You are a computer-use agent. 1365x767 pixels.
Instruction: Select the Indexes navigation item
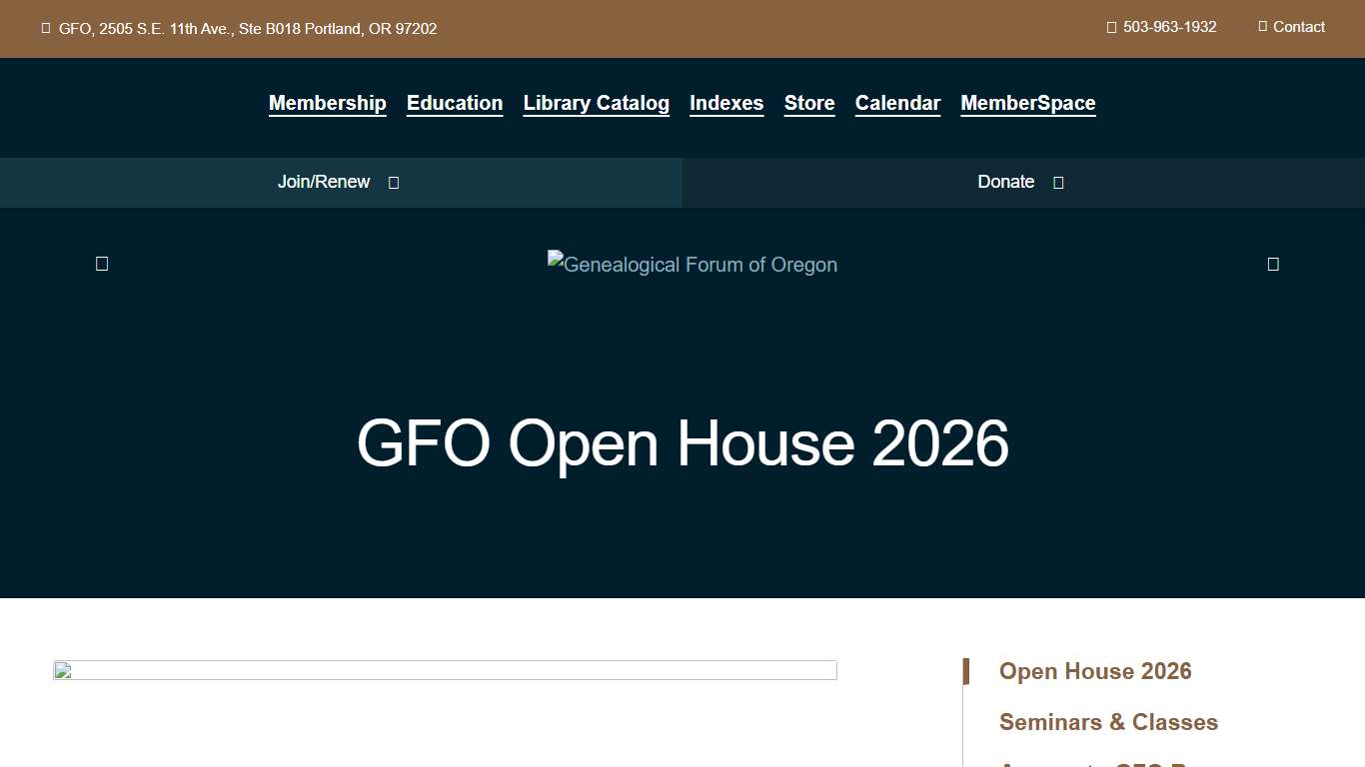pyautogui.click(x=726, y=103)
